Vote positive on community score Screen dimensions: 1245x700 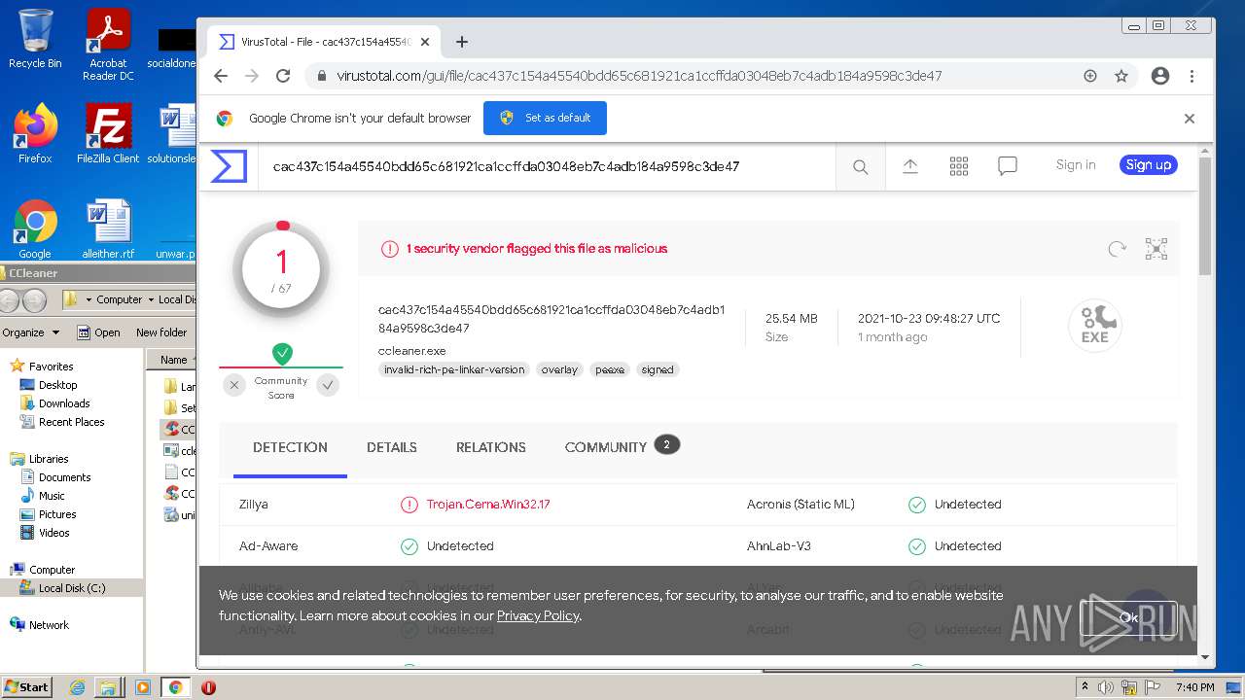(329, 385)
